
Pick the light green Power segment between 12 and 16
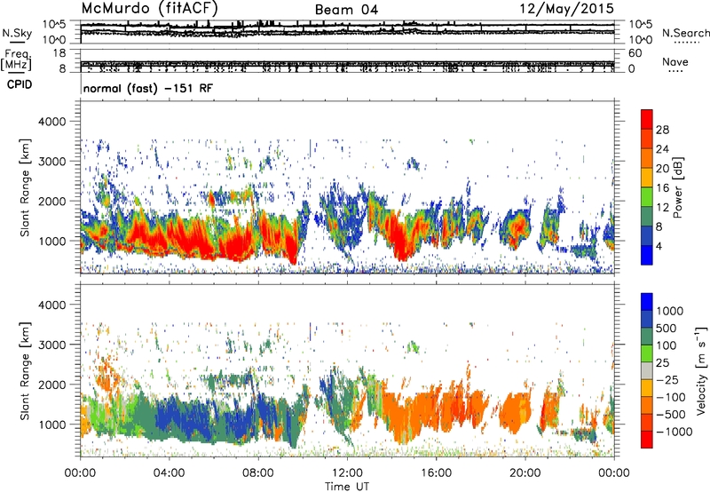pyautogui.click(x=647, y=197)
